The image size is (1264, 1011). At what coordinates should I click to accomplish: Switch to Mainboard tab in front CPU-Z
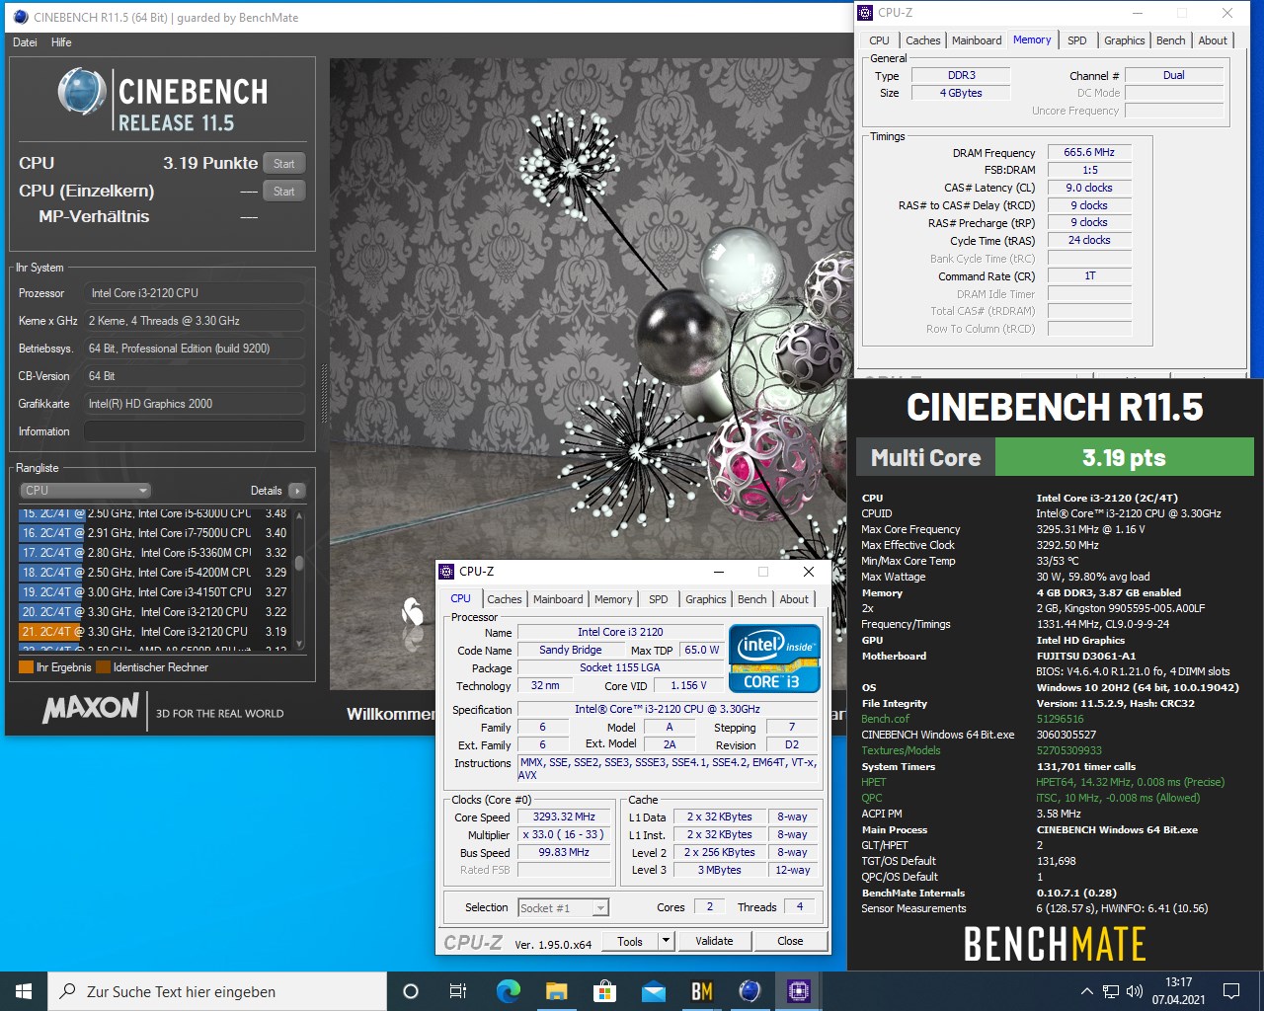click(558, 599)
